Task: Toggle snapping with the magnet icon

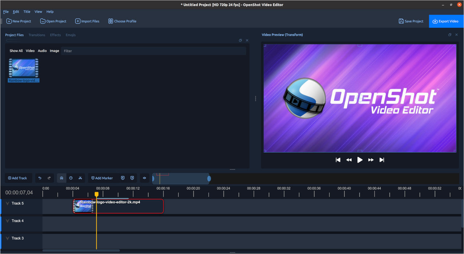Action: [x=61, y=178]
